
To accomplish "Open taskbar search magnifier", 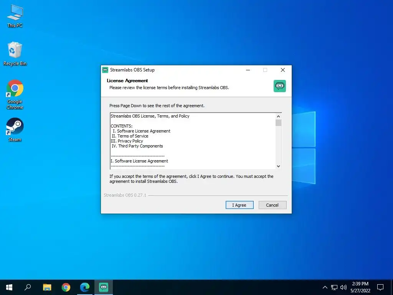I will (28, 287).
